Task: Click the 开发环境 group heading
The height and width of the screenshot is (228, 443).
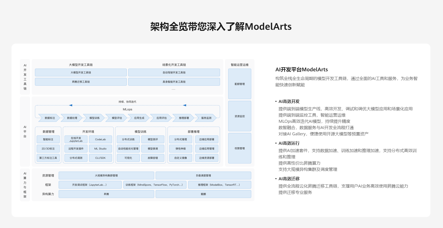Action: (88, 132)
